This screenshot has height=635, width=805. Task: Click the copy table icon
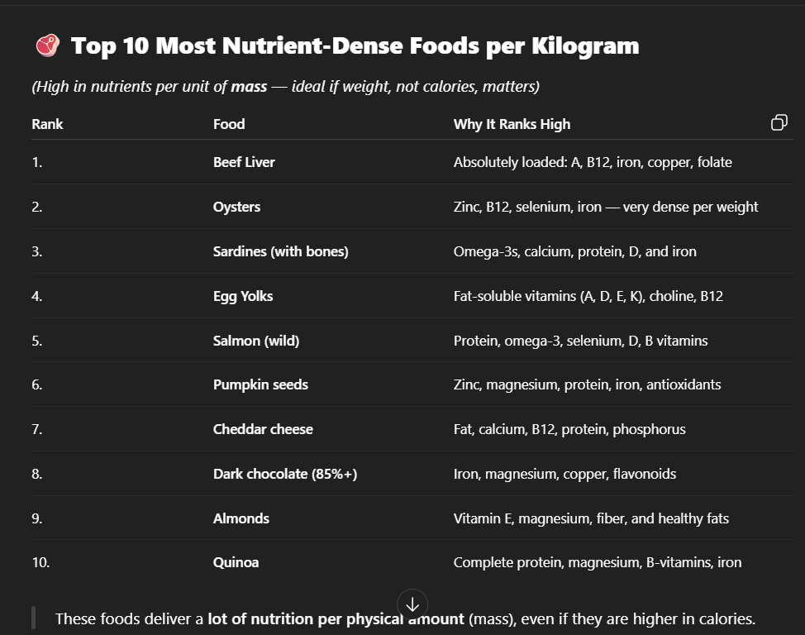(779, 122)
